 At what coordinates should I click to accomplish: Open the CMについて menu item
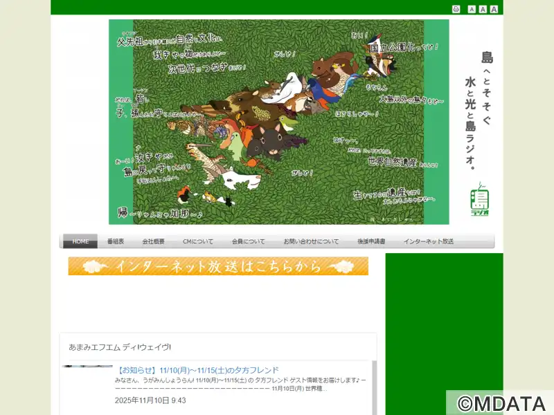[x=197, y=241]
